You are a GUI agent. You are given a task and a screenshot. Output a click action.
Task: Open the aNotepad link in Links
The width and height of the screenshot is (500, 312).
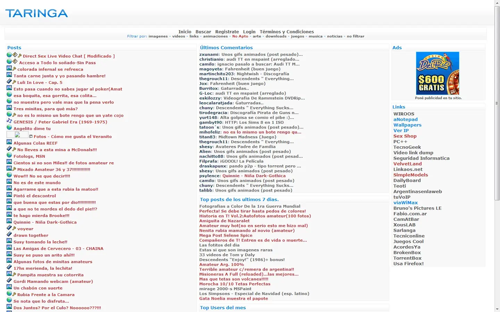(406, 119)
